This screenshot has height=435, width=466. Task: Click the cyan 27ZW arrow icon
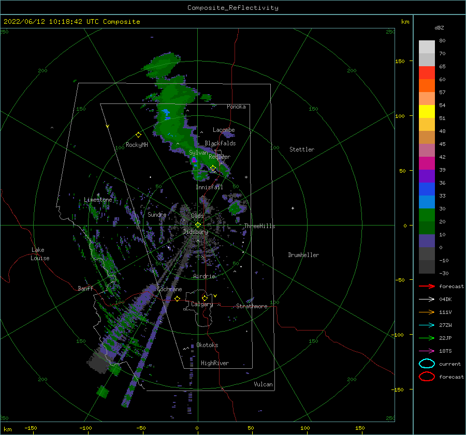click(x=427, y=325)
